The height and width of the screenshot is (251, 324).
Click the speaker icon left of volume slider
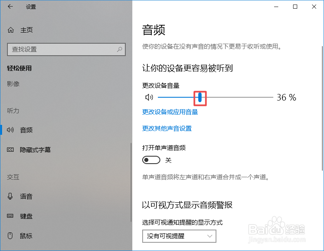coord(149,97)
